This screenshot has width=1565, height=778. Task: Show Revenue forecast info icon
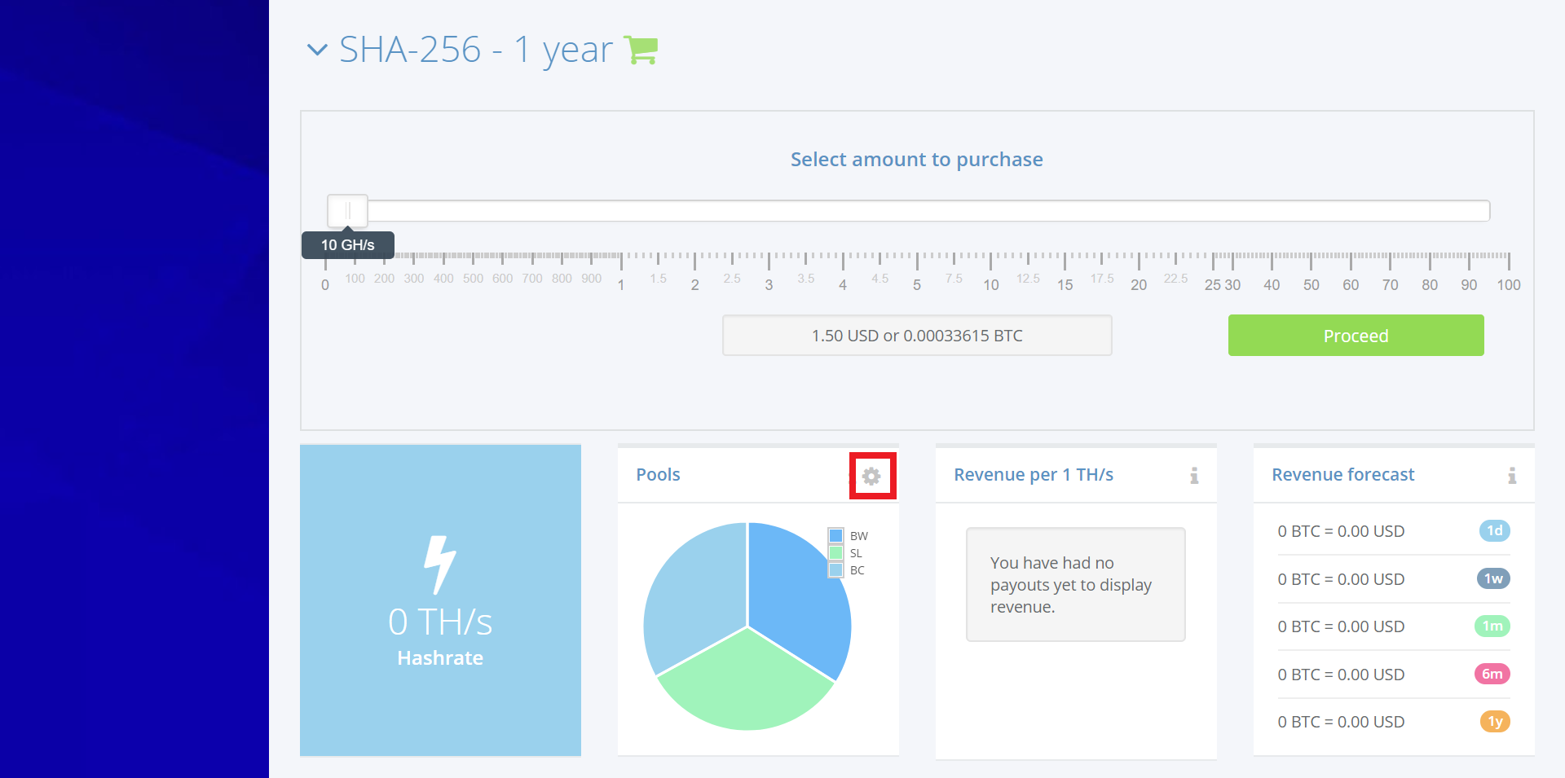(1512, 476)
